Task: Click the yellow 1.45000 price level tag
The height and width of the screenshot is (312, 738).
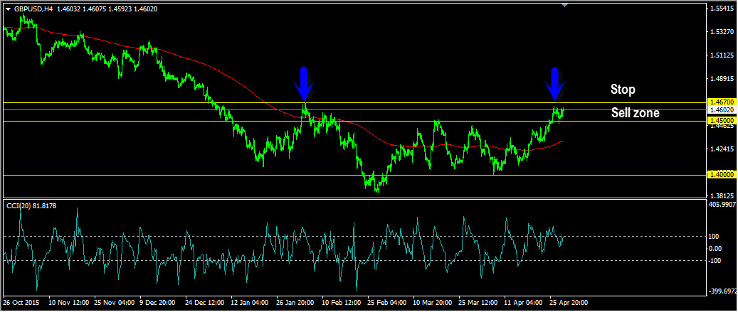Action: [721, 121]
